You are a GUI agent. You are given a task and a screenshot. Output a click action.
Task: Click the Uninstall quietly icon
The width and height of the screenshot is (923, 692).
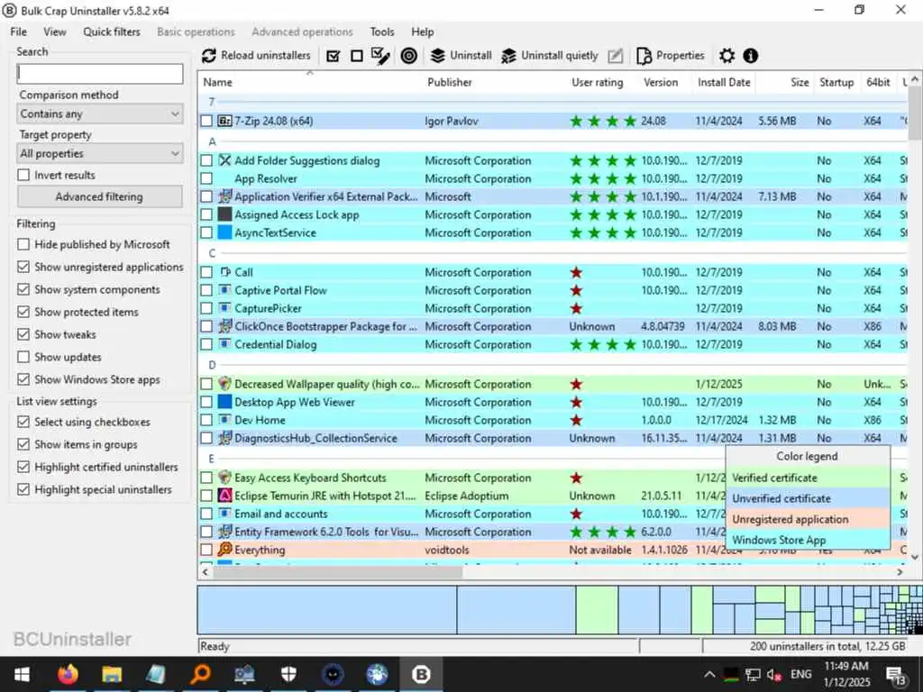(x=508, y=56)
